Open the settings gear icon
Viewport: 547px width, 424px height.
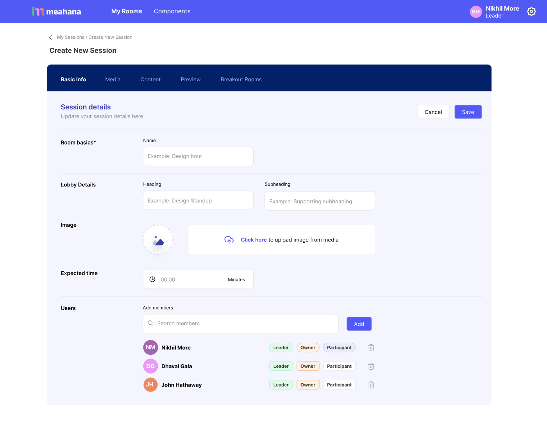coord(531,12)
